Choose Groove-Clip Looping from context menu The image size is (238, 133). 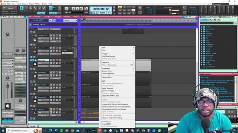[109, 65]
